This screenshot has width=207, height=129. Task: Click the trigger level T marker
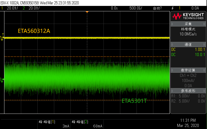[3, 34]
